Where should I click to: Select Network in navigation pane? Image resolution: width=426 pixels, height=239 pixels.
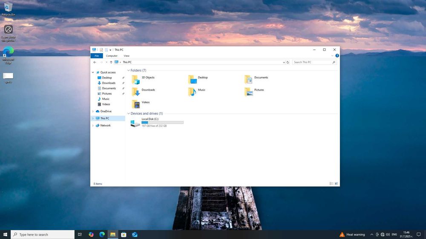click(x=105, y=126)
